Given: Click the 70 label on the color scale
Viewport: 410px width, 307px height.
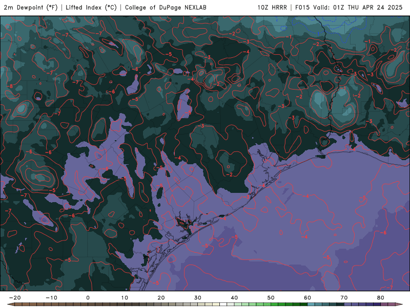Looking at the screenshot, I should (344, 298).
